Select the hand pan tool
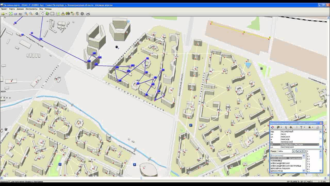 (43, 14)
